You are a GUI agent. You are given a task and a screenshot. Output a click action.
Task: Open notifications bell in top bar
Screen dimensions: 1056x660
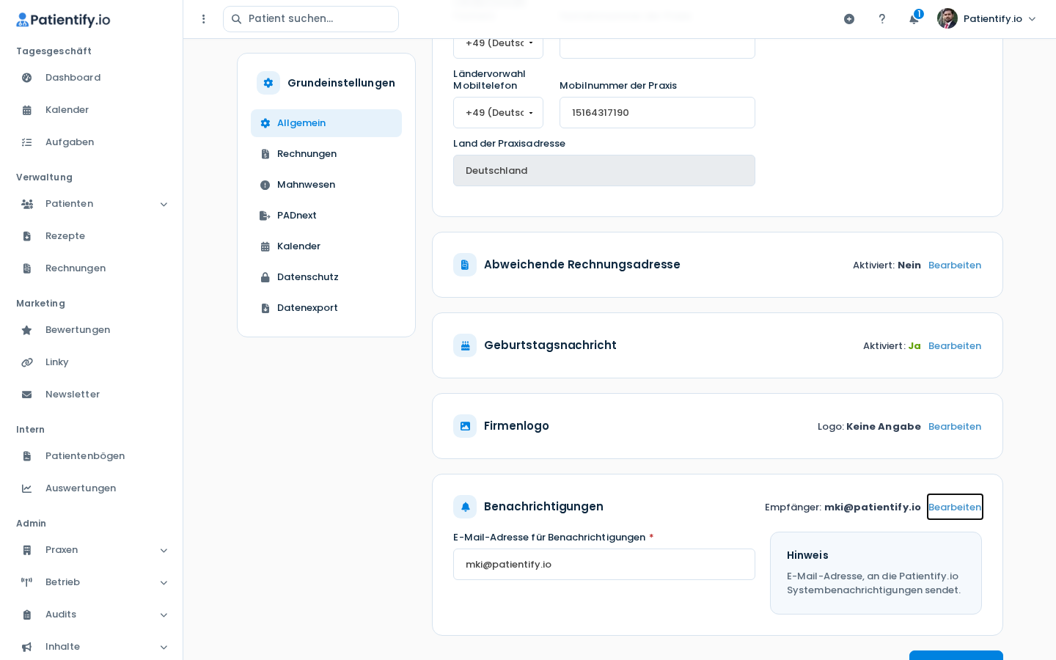click(x=914, y=18)
